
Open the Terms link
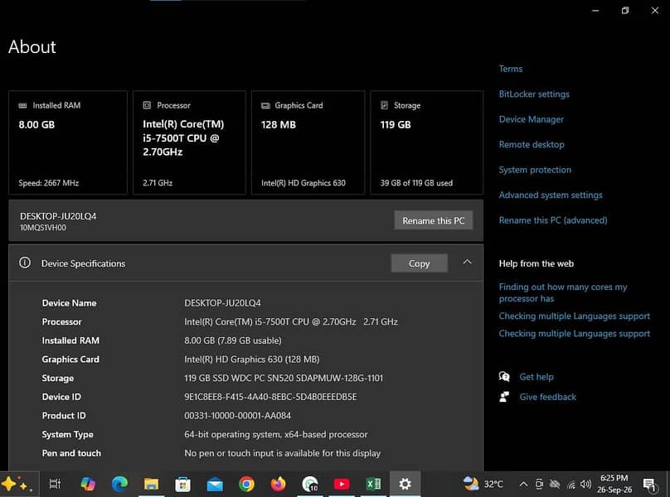(511, 69)
